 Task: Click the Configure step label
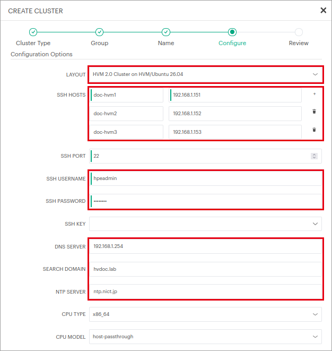tap(232, 43)
